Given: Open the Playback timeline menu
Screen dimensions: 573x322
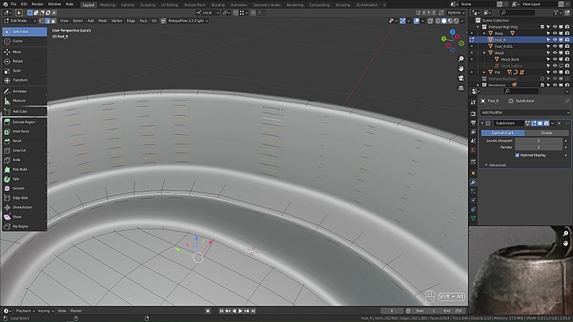Looking at the screenshot, I should click(25, 311).
